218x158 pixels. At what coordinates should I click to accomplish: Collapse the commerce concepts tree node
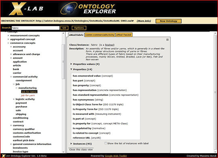(8, 43)
